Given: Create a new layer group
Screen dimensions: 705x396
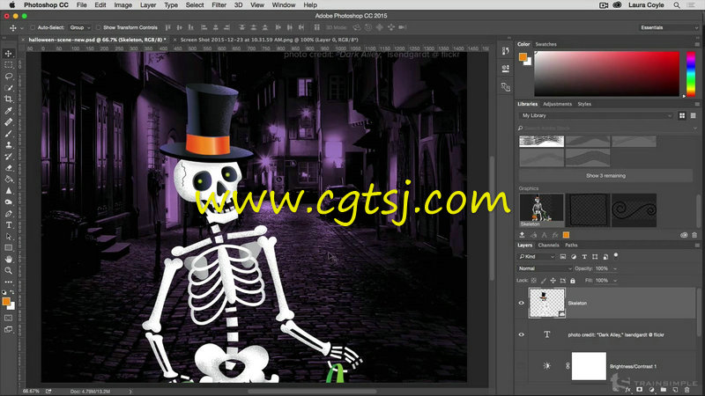Looking at the screenshot, I should pyautogui.click(x=664, y=390).
